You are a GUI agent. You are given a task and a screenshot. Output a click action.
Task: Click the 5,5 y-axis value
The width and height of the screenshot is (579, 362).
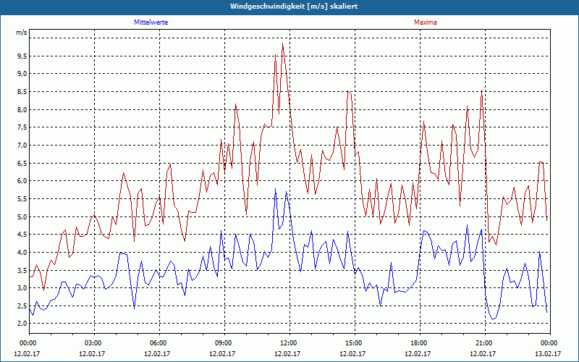pos(22,198)
